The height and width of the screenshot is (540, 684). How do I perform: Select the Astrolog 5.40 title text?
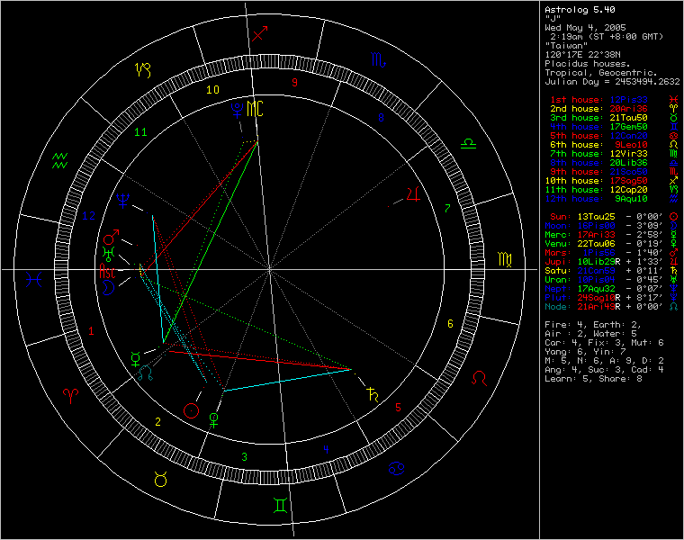coord(577,10)
